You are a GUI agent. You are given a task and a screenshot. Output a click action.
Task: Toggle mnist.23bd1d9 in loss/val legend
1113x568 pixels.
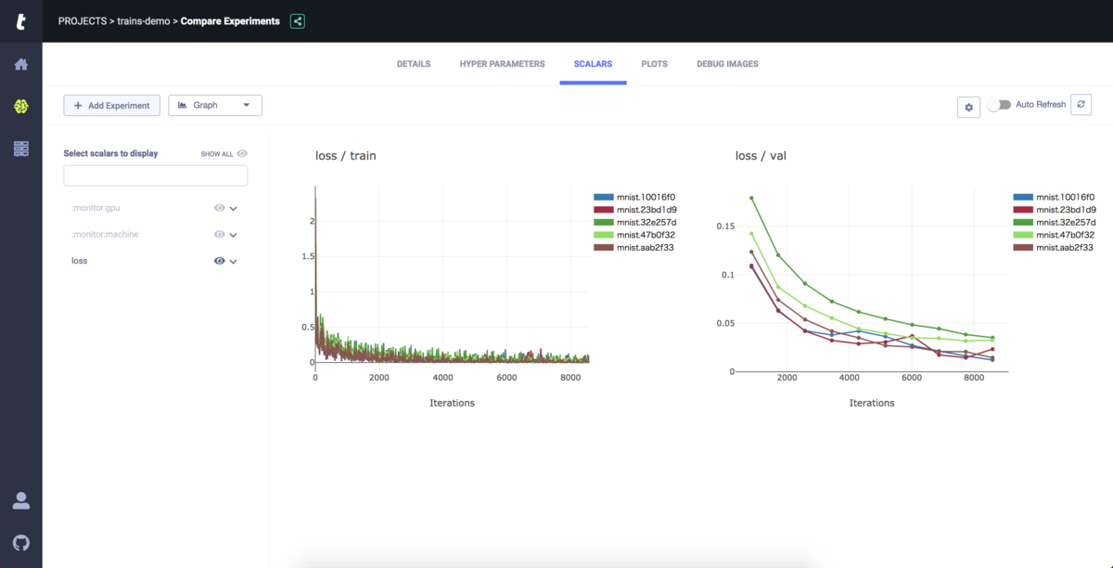(1054, 210)
